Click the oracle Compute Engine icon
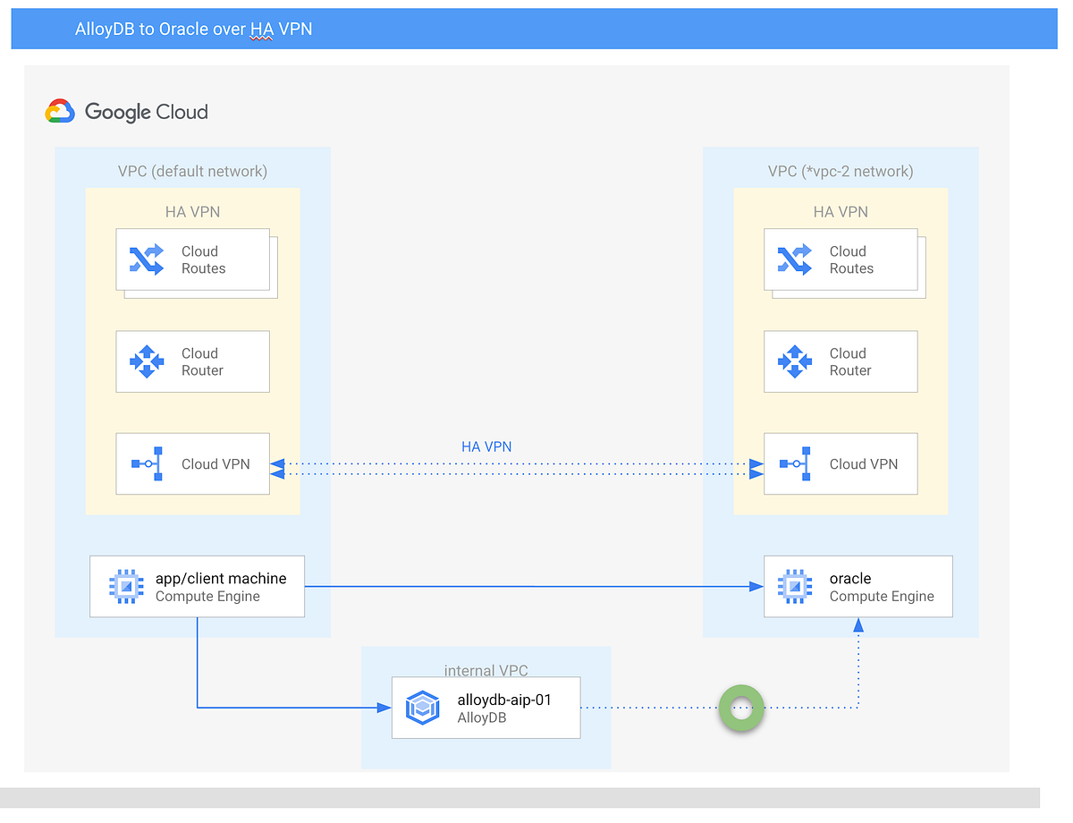 click(x=792, y=586)
